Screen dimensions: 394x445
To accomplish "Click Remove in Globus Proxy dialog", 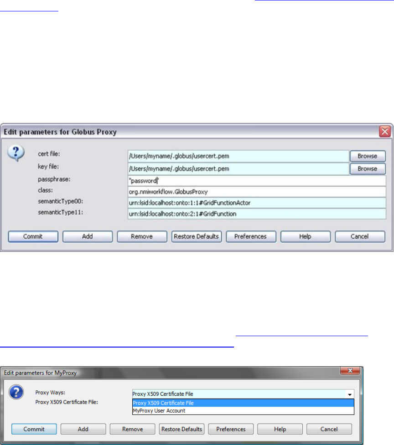I will (142, 236).
